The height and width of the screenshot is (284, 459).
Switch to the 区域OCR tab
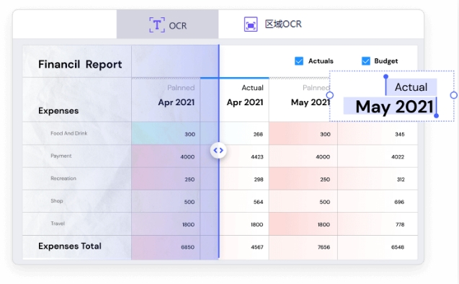273,24
